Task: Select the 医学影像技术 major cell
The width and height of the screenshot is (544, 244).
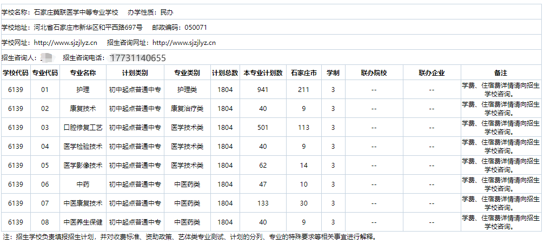Action: [x=83, y=166]
